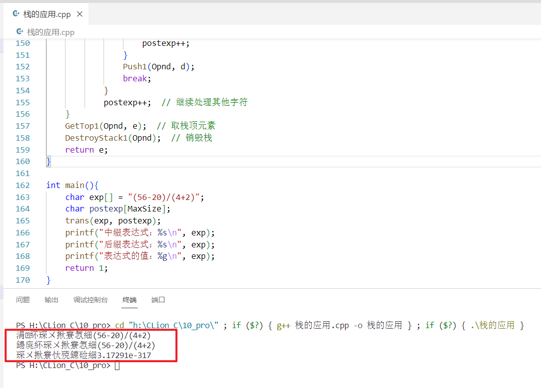The height and width of the screenshot is (388, 541).
Task: Click the terminal command line with g++
Action: click(270, 325)
